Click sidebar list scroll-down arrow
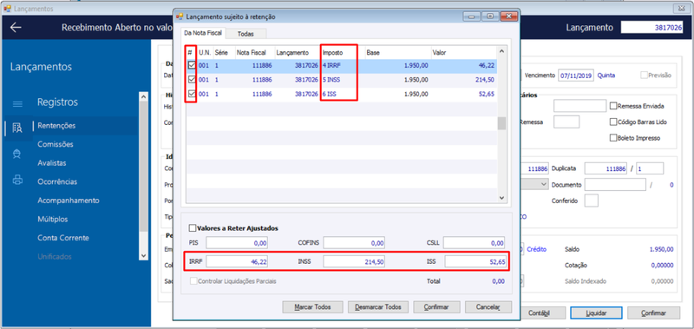This screenshot has height=329, width=694. (x=143, y=255)
